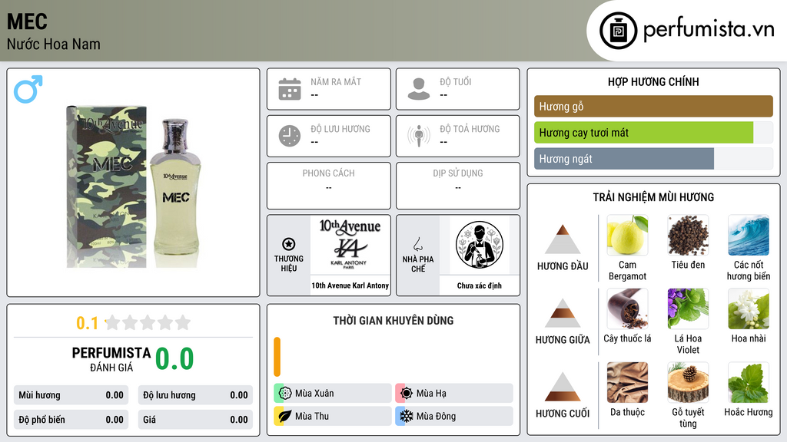Click the Độ toả hương radiating person icon
Viewport: 787px width, 442px height.
coord(419,136)
